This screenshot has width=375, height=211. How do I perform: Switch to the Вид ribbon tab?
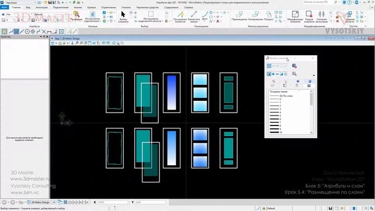[28, 8]
